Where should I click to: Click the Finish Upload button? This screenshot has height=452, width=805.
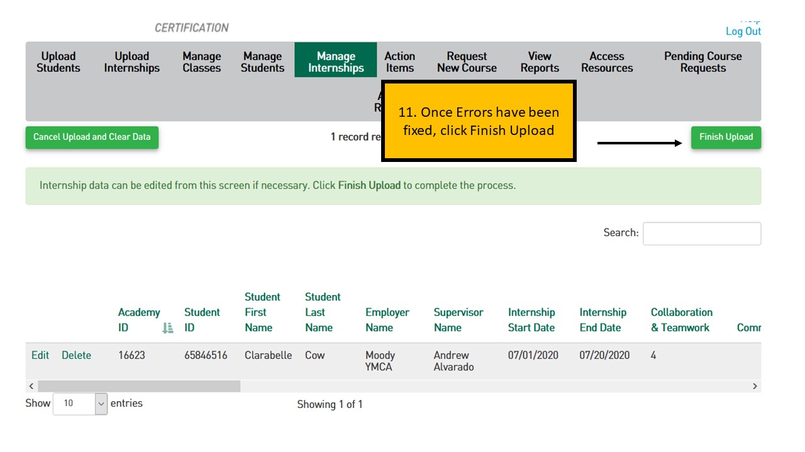(x=726, y=137)
